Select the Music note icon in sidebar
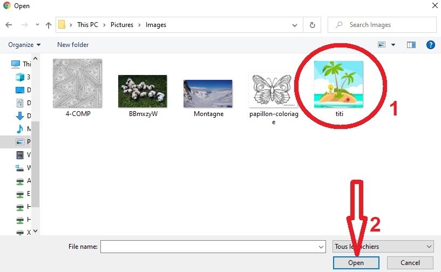441x272 pixels. pos(20,129)
